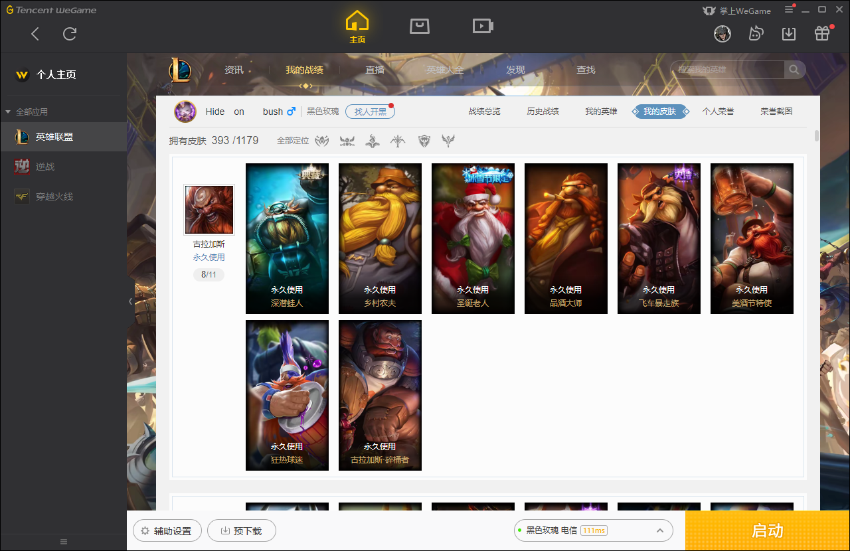
Task: Filter skins by first role icon after 全部定位
Action: 322,141
